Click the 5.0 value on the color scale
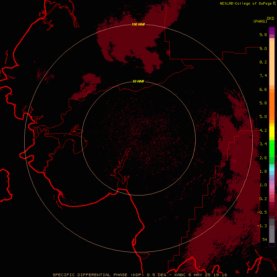Screen dimensions: 277x277 [263, 117]
